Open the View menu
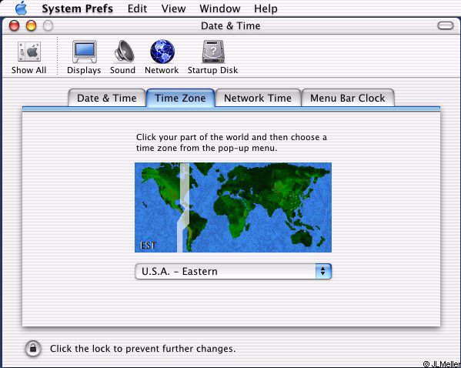The image size is (461, 368). coord(173,8)
